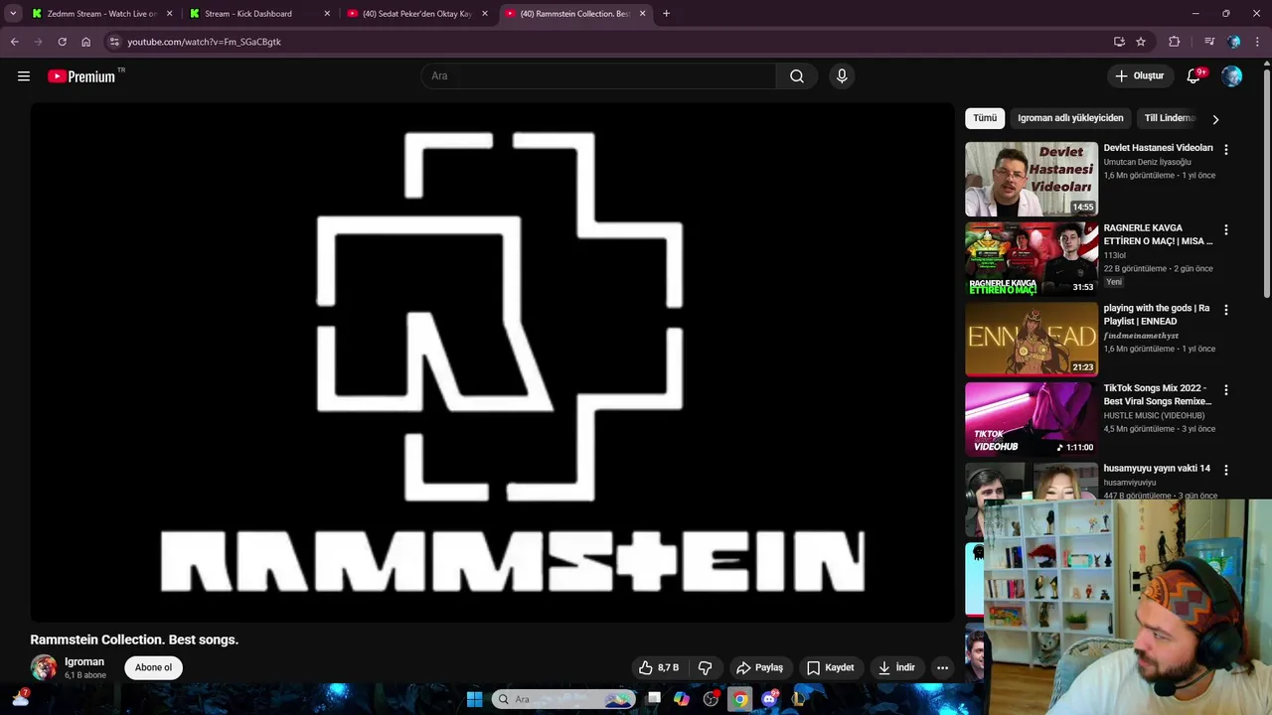Open options for RAGNERLE KAVGA video
The width and height of the screenshot is (1272, 715).
click(x=1225, y=229)
